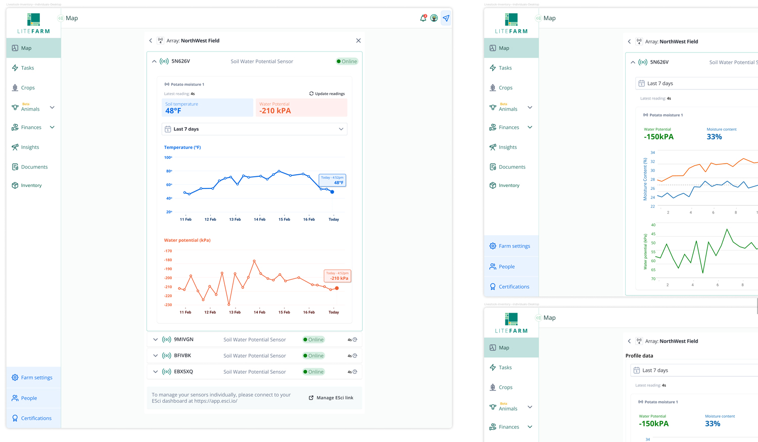Screen dimensions: 758x442
Task: Click external-link icon of Manage ESci link
Action: point(311,398)
